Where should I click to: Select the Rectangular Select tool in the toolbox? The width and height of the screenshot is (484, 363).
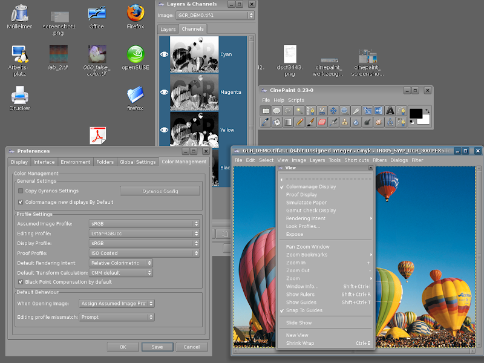tap(266, 111)
